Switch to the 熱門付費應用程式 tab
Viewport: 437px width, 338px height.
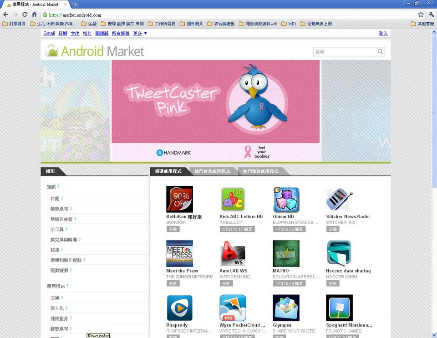212,172
